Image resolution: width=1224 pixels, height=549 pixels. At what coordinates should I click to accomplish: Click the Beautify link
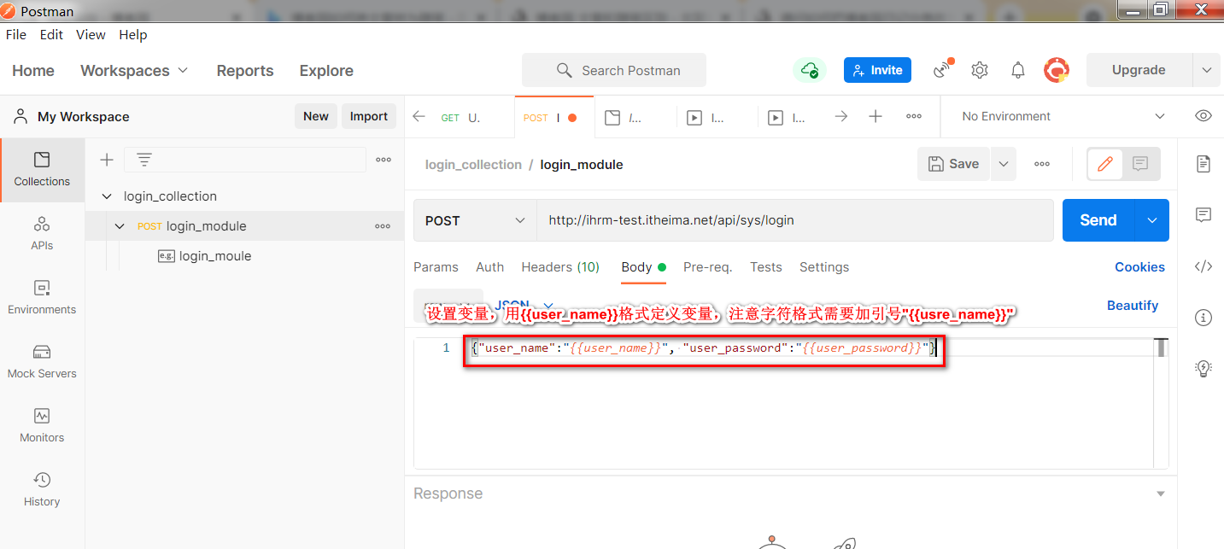point(1133,305)
